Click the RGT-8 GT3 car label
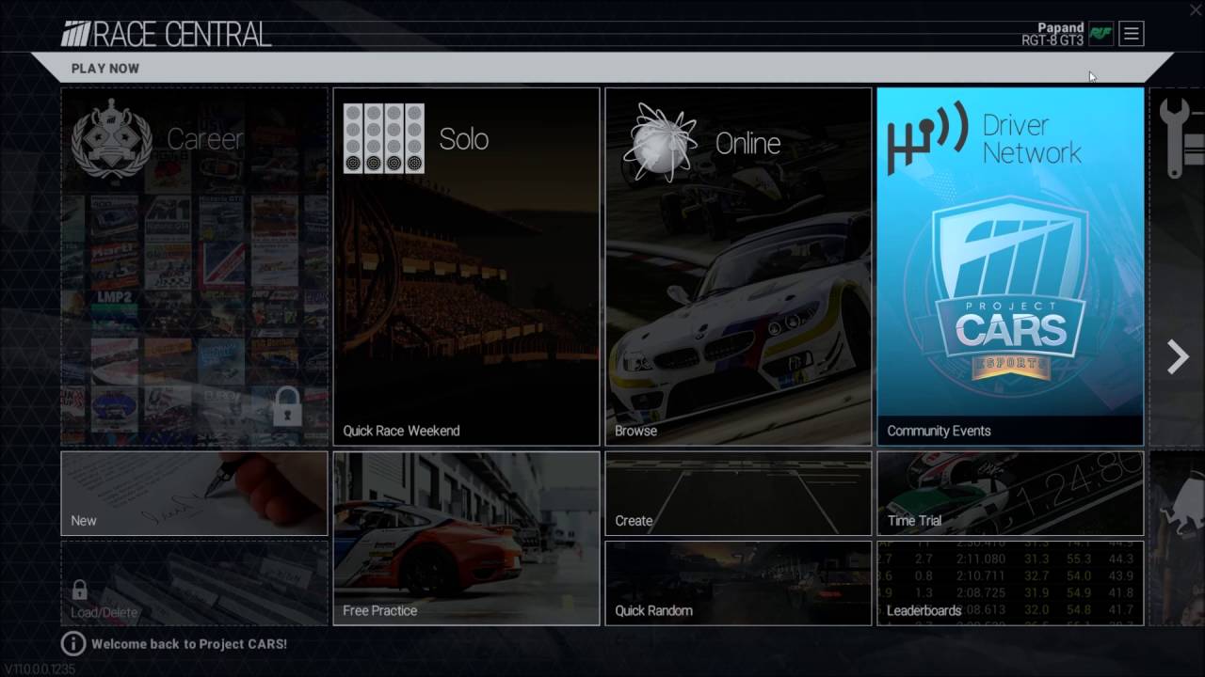This screenshot has height=677, width=1205. point(1052,40)
